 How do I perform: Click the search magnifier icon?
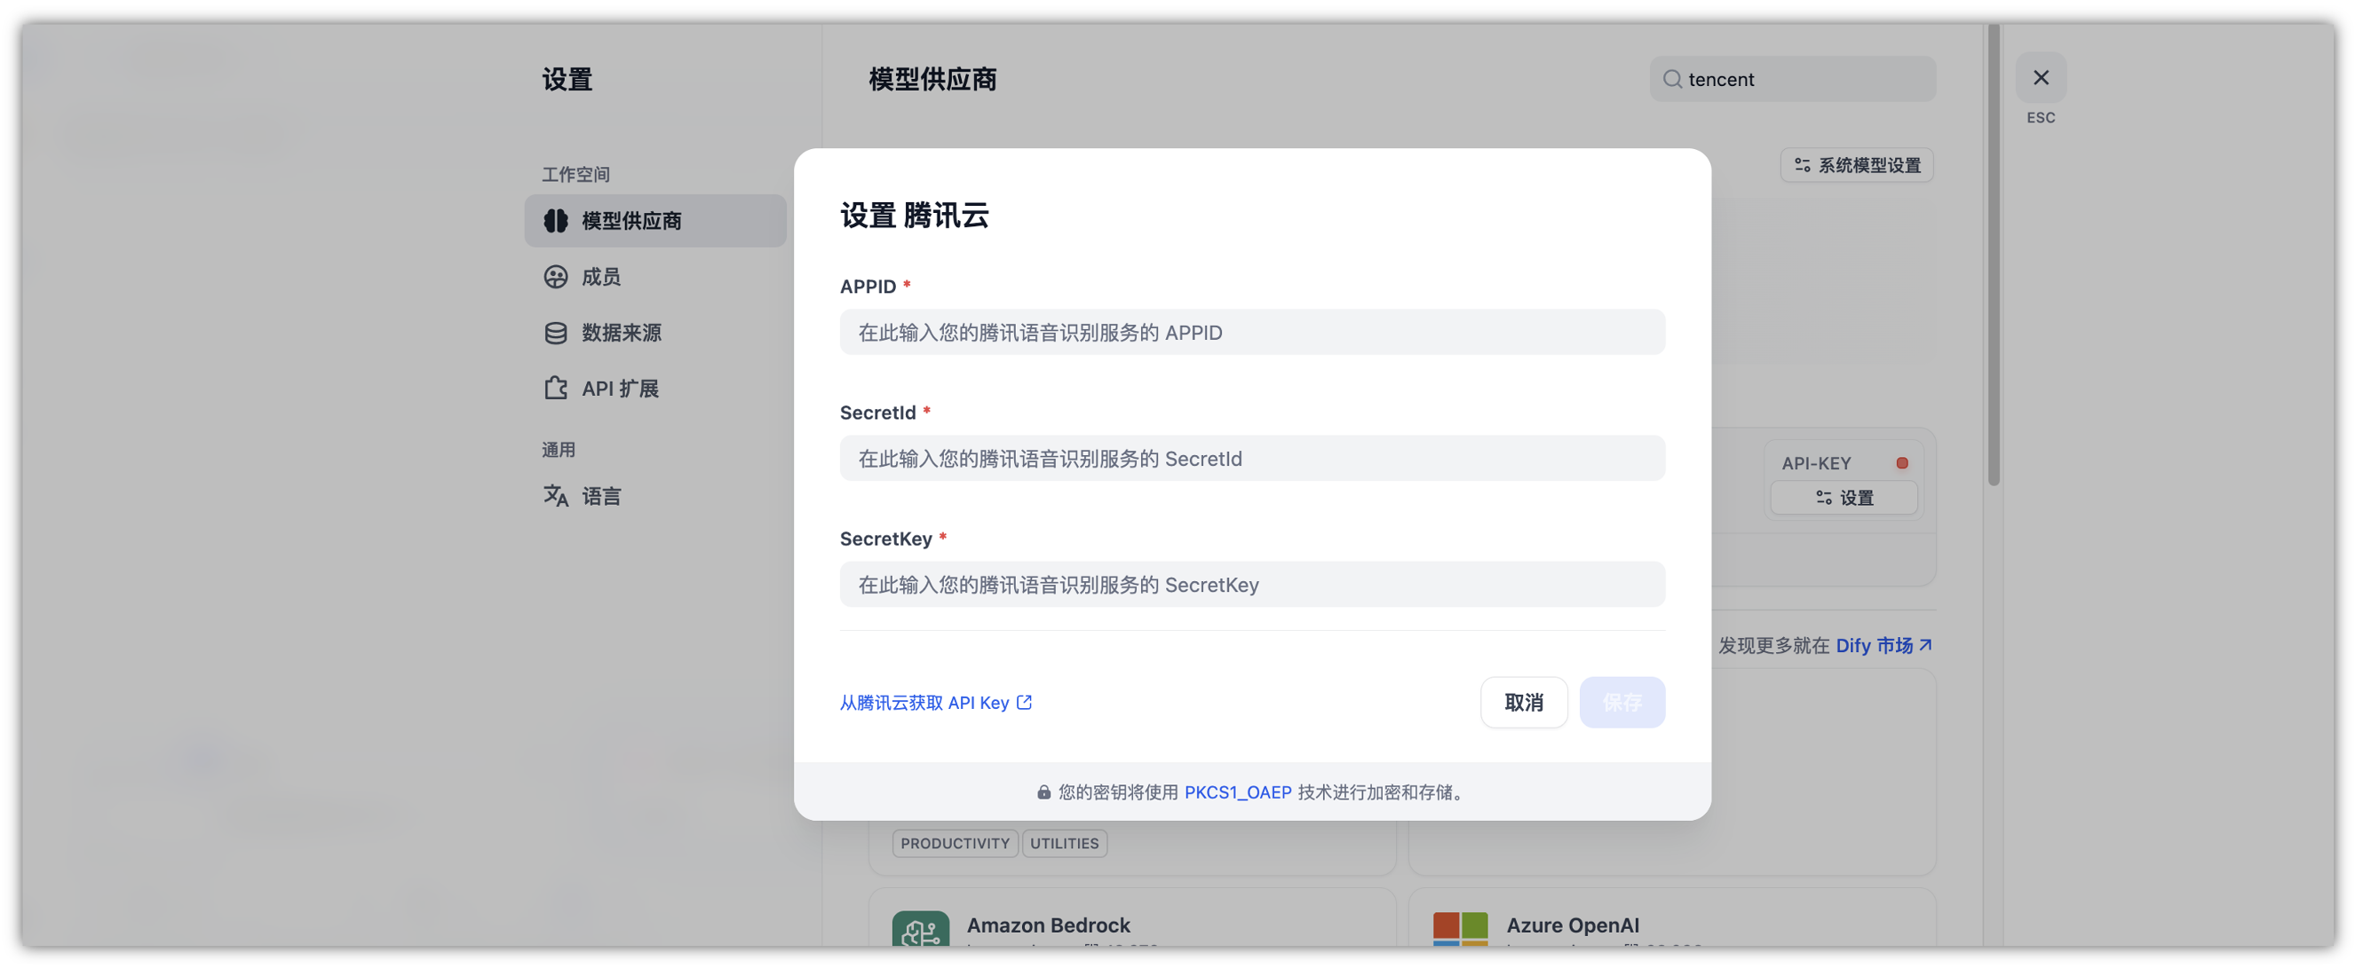1671,80
